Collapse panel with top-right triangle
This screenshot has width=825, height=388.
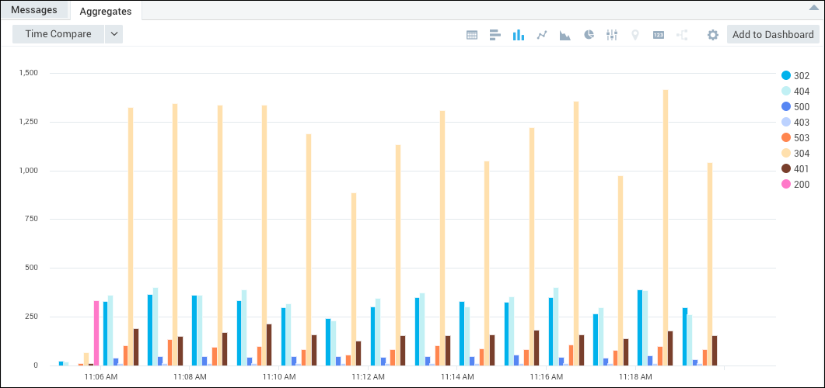click(815, 7)
